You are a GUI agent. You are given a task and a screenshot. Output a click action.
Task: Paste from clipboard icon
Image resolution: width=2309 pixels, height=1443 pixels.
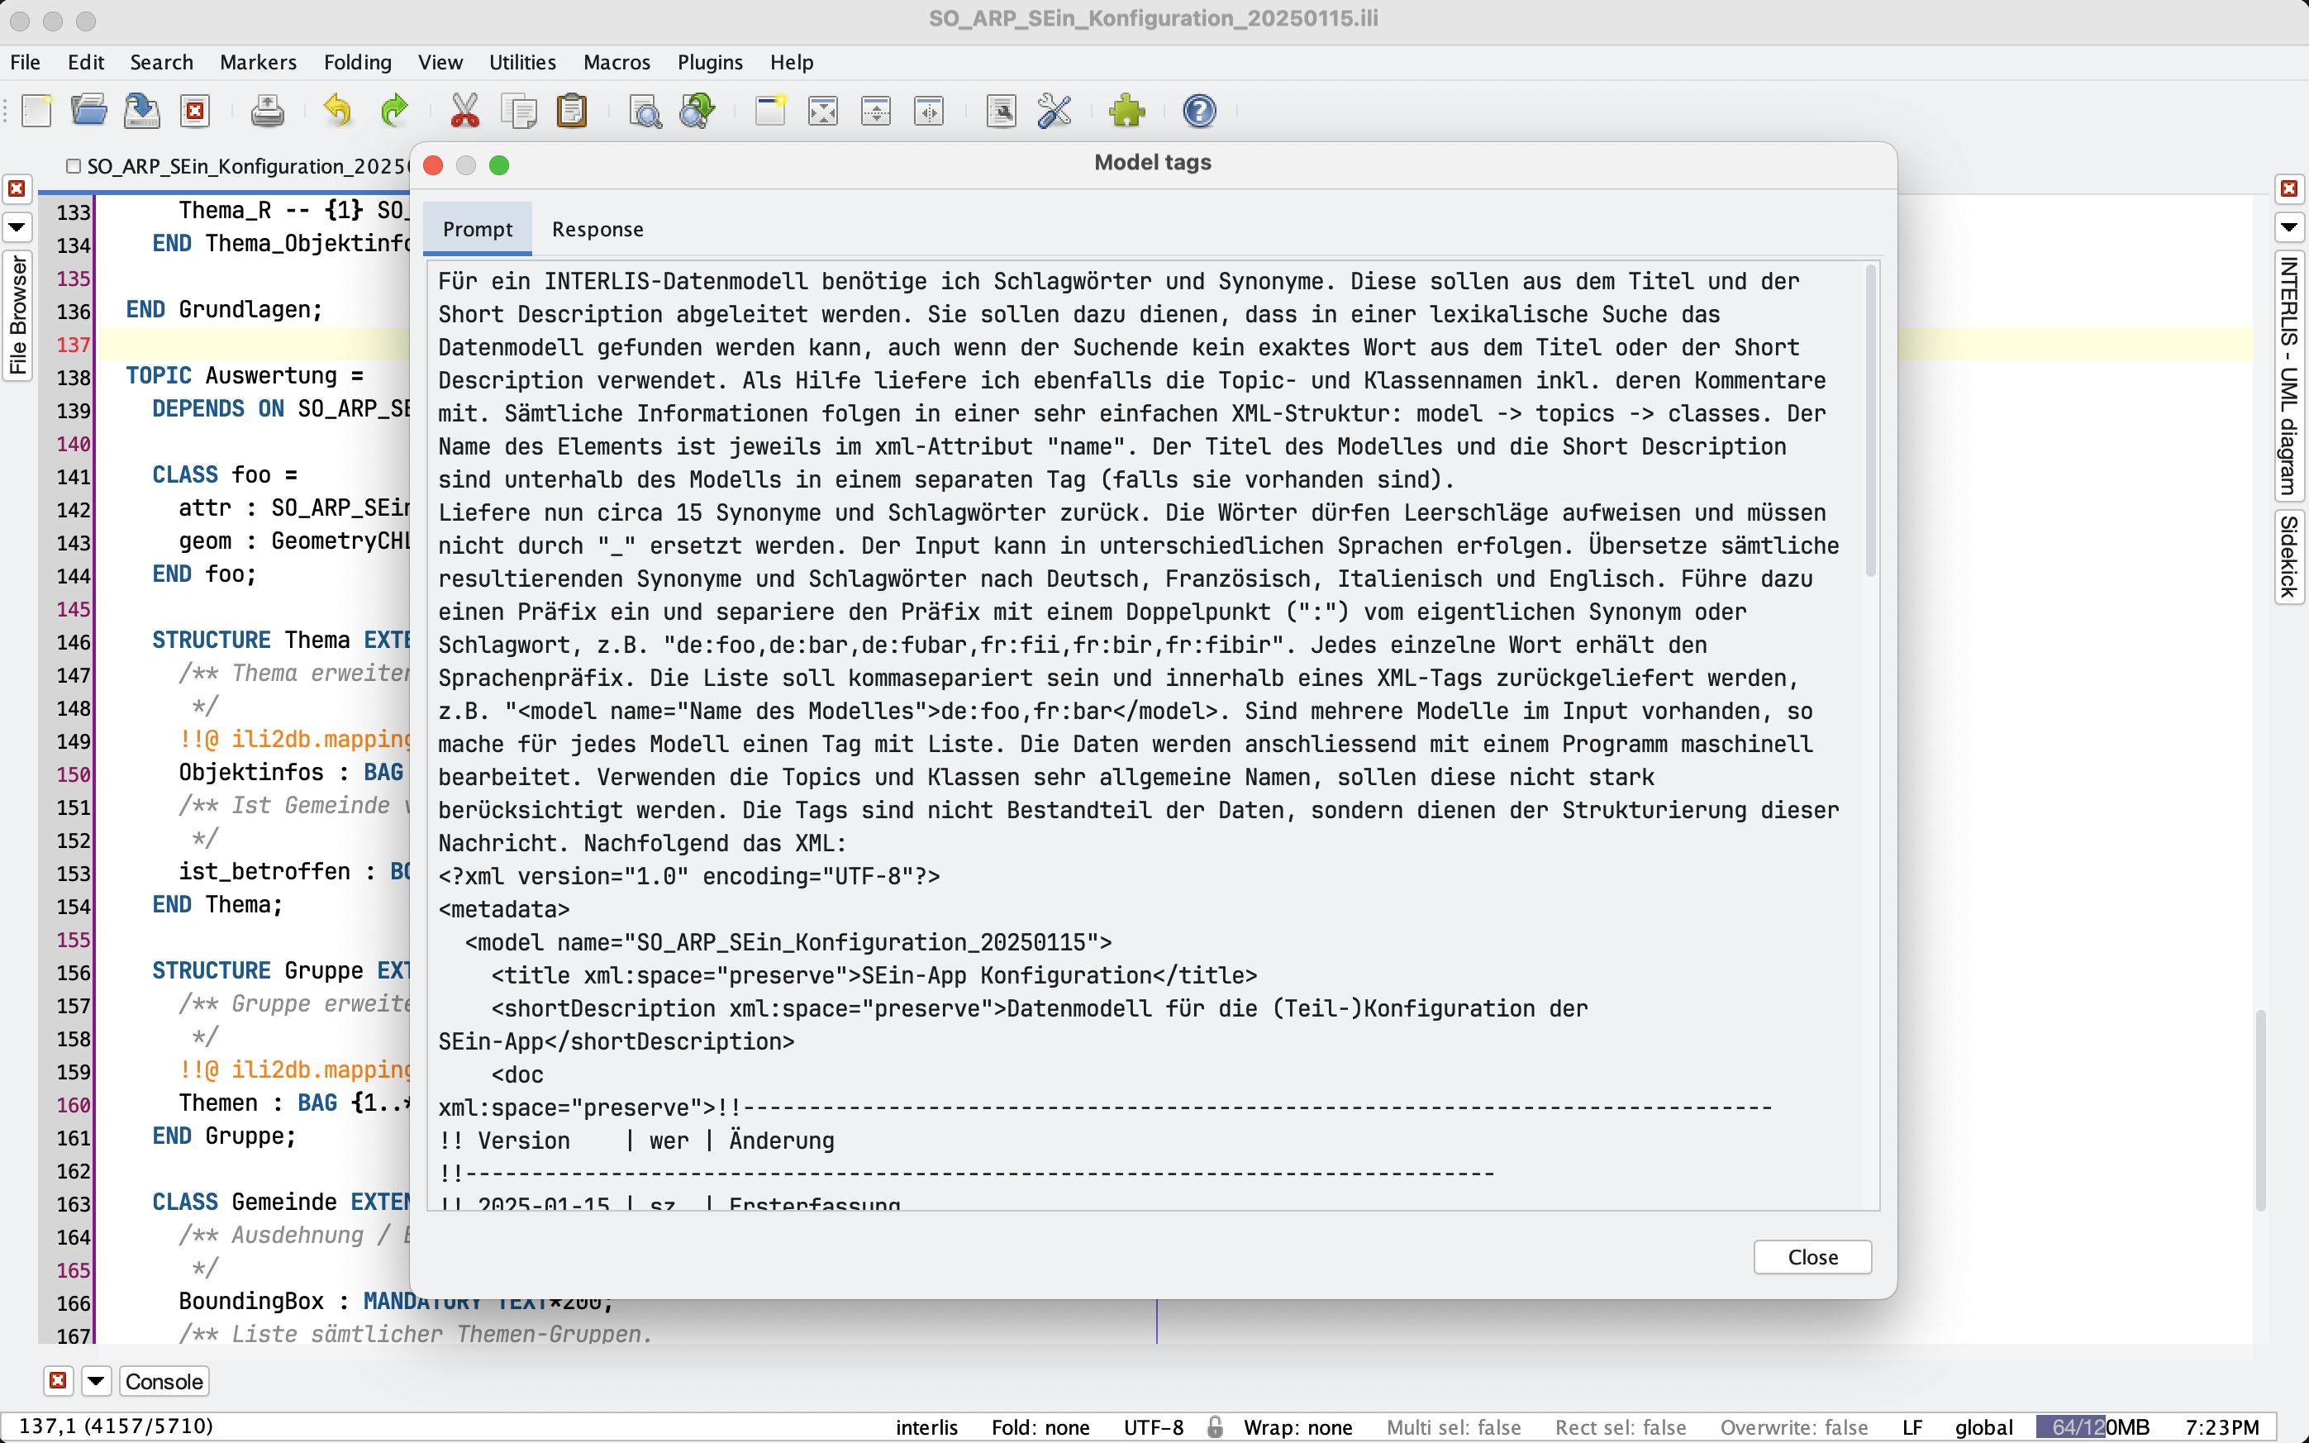point(573,111)
